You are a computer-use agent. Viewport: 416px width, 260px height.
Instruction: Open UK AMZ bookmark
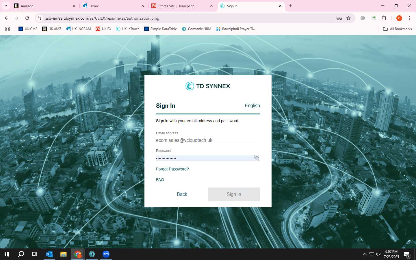click(x=52, y=29)
